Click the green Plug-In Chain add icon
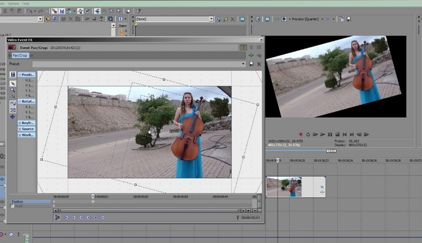The width and height of the screenshot is (422, 243). [251, 55]
